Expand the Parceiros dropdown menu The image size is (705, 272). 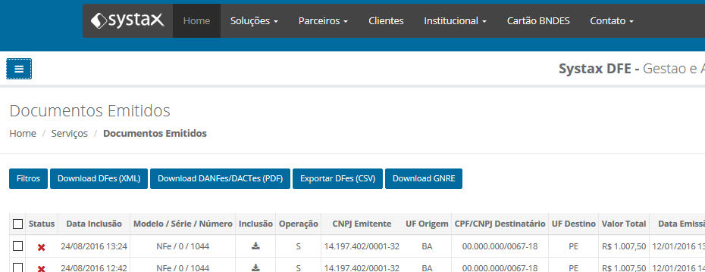point(323,20)
